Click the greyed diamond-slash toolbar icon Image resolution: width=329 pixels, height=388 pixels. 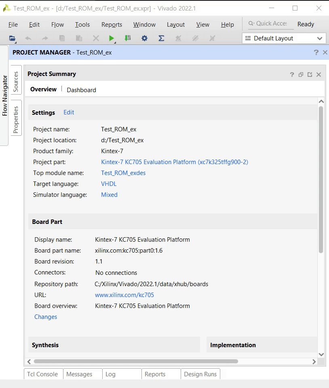(x=195, y=38)
